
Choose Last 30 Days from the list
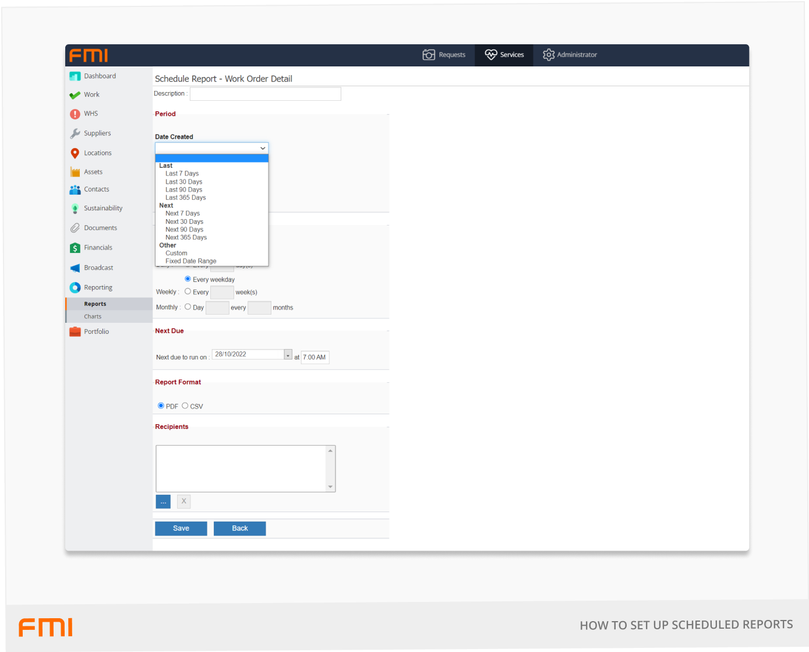tap(183, 182)
